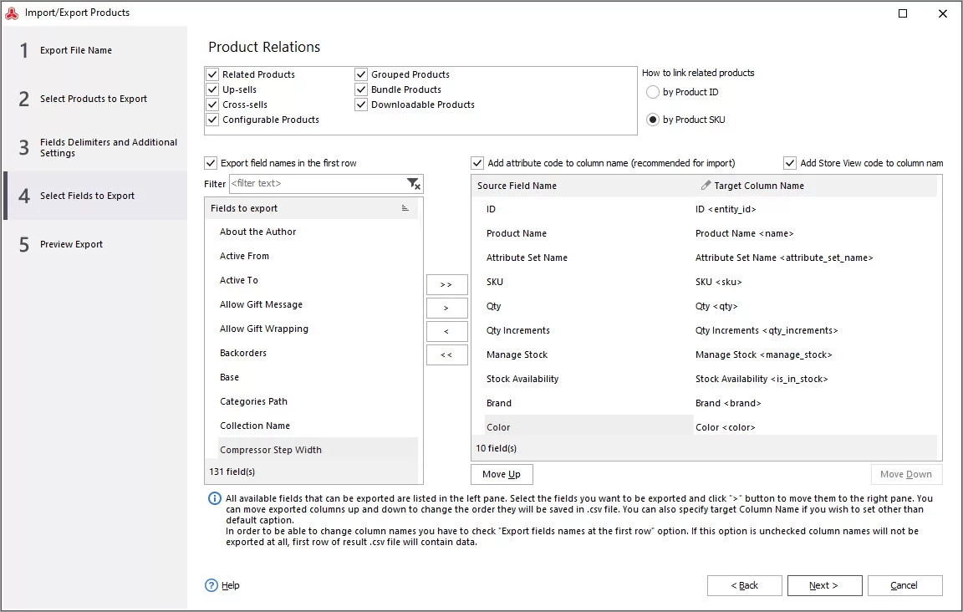This screenshot has height=612, width=963.
Task: Toggle the Cross-sells checkbox
Action: click(212, 105)
